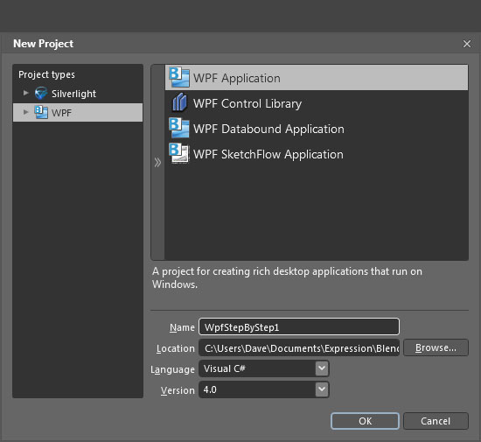Expand the WPF tree node arrow
The image size is (481, 442).
26,112
